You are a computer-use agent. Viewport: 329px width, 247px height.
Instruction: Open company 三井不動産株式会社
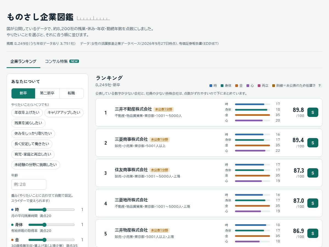point(133,109)
